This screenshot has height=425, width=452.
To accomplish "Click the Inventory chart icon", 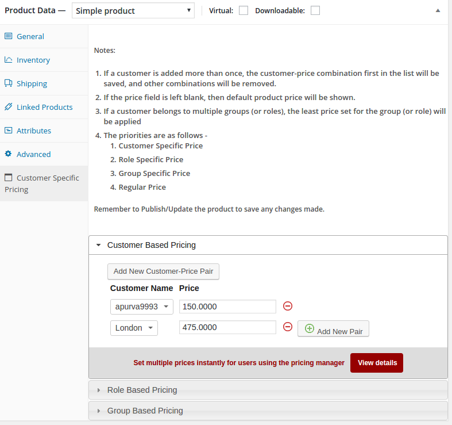I will pyautogui.click(x=9, y=60).
